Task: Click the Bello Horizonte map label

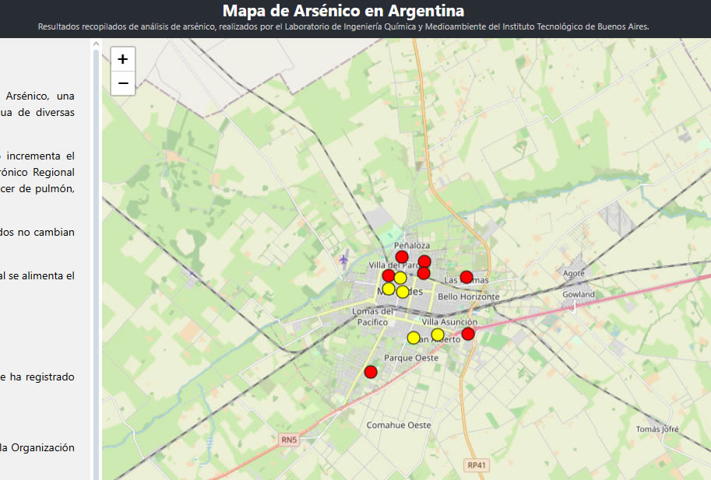Action: [469, 297]
